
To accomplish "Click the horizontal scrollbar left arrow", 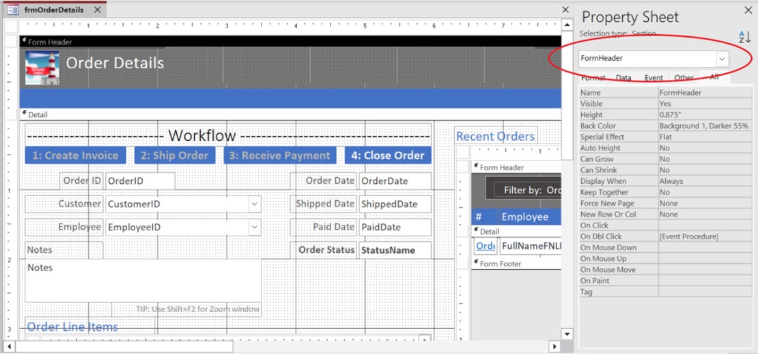I will 9,346.
